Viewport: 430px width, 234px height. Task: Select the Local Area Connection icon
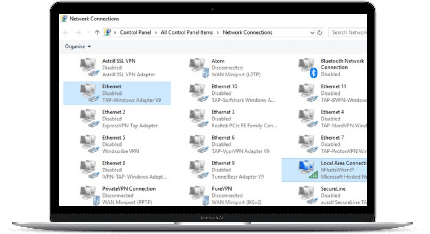308,170
